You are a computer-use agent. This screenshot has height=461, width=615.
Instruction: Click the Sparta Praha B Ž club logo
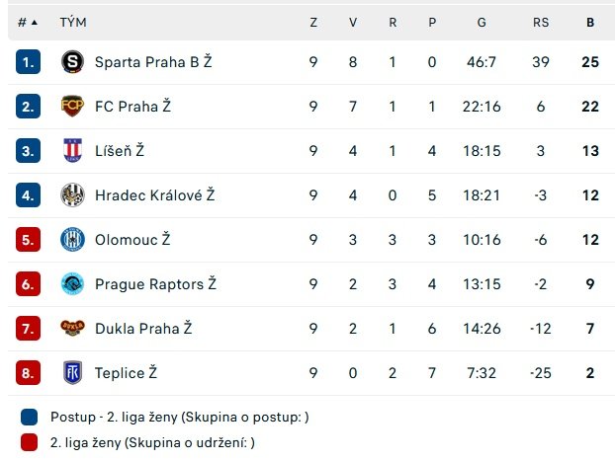click(x=72, y=61)
